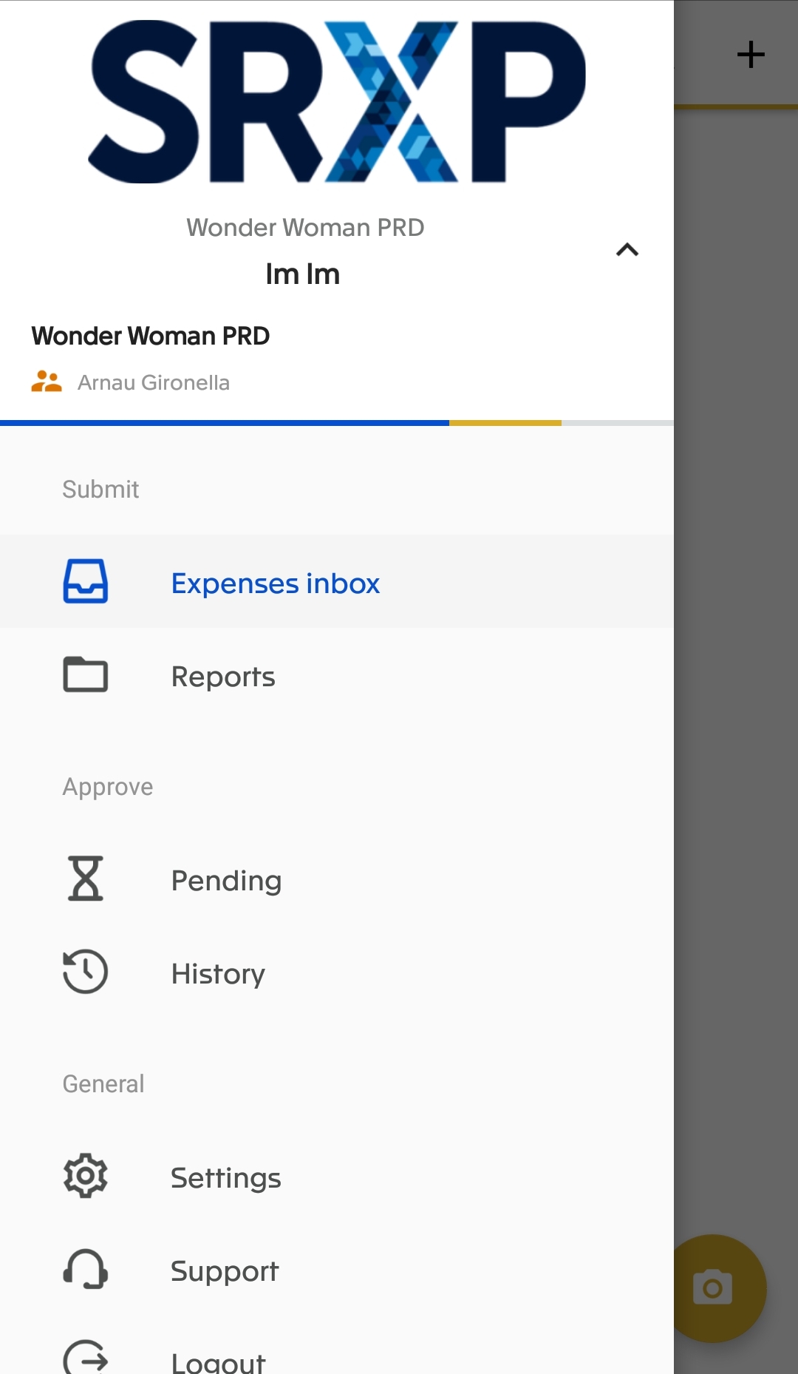Open the Expenses inbox tray icon
Viewport: 798px width, 1374px height.
(x=86, y=581)
